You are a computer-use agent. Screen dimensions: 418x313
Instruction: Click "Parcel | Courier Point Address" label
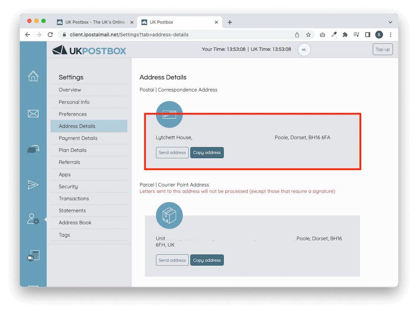[x=174, y=185]
